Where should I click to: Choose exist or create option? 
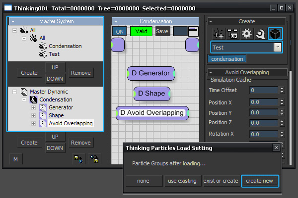tap(221, 181)
